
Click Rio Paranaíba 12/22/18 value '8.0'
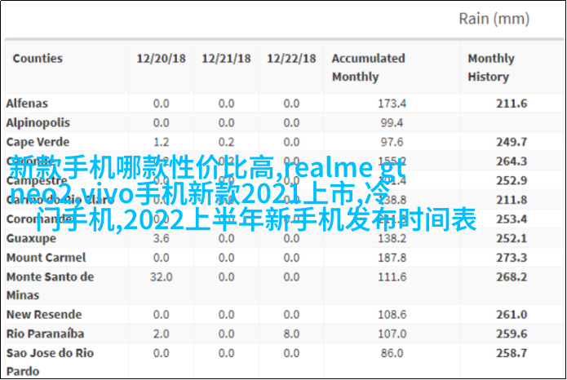pyautogui.click(x=291, y=334)
